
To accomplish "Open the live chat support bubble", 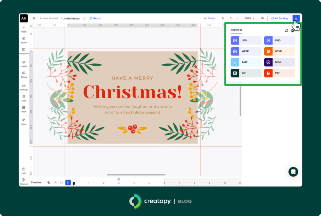I will pyautogui.click(x=293, y=172).
